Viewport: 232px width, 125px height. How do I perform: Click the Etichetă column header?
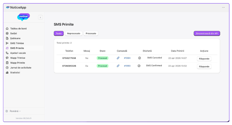click(x=147, y=51)
